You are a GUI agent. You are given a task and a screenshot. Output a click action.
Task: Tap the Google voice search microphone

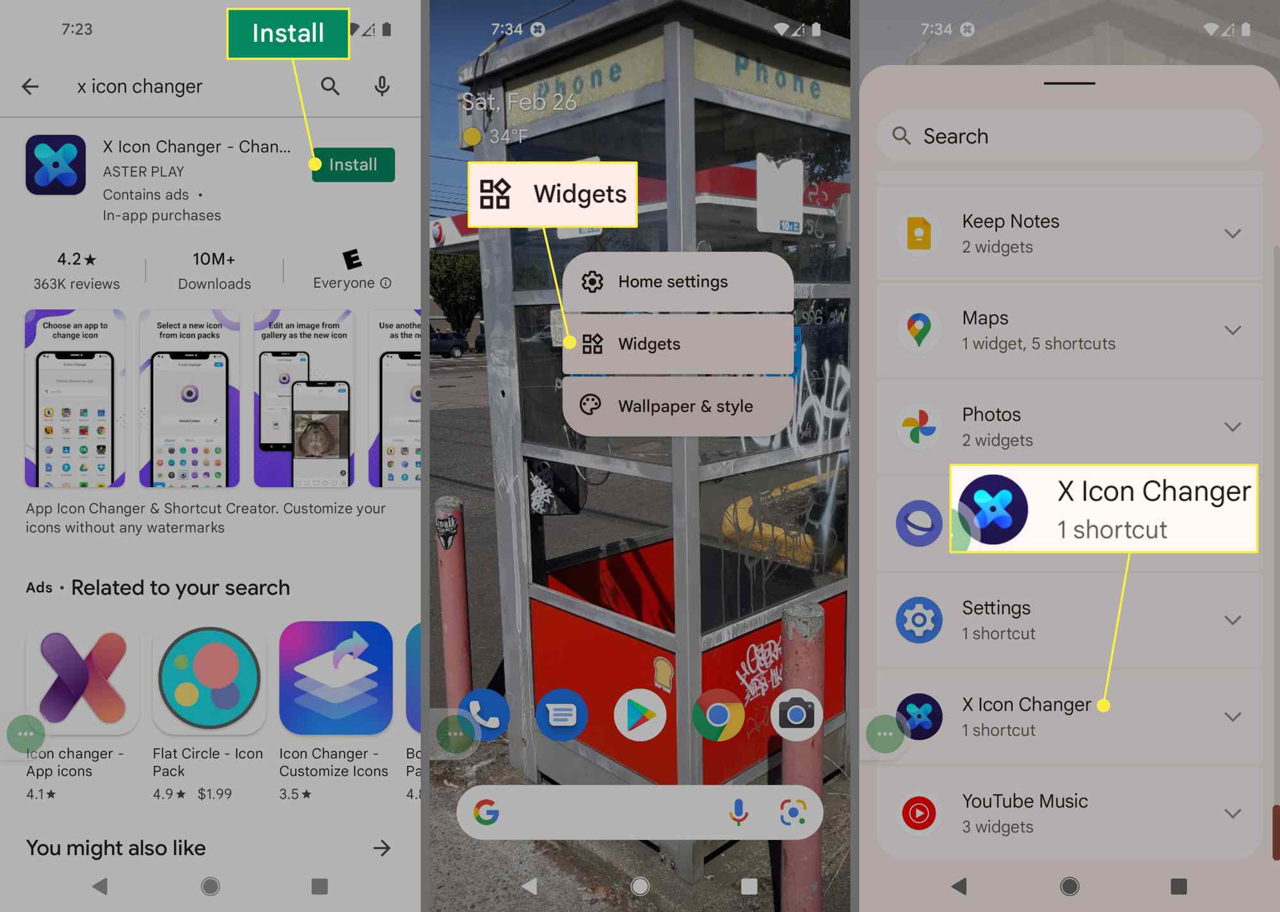(x=739, y=812)
